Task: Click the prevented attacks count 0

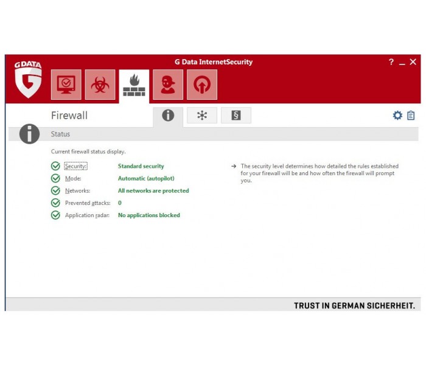Action: (x=120, y=203)
